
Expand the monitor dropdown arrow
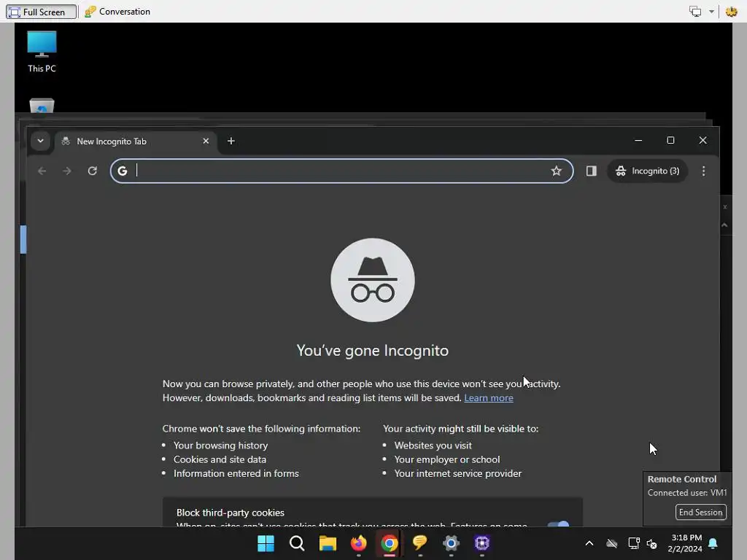click(711, 12)
